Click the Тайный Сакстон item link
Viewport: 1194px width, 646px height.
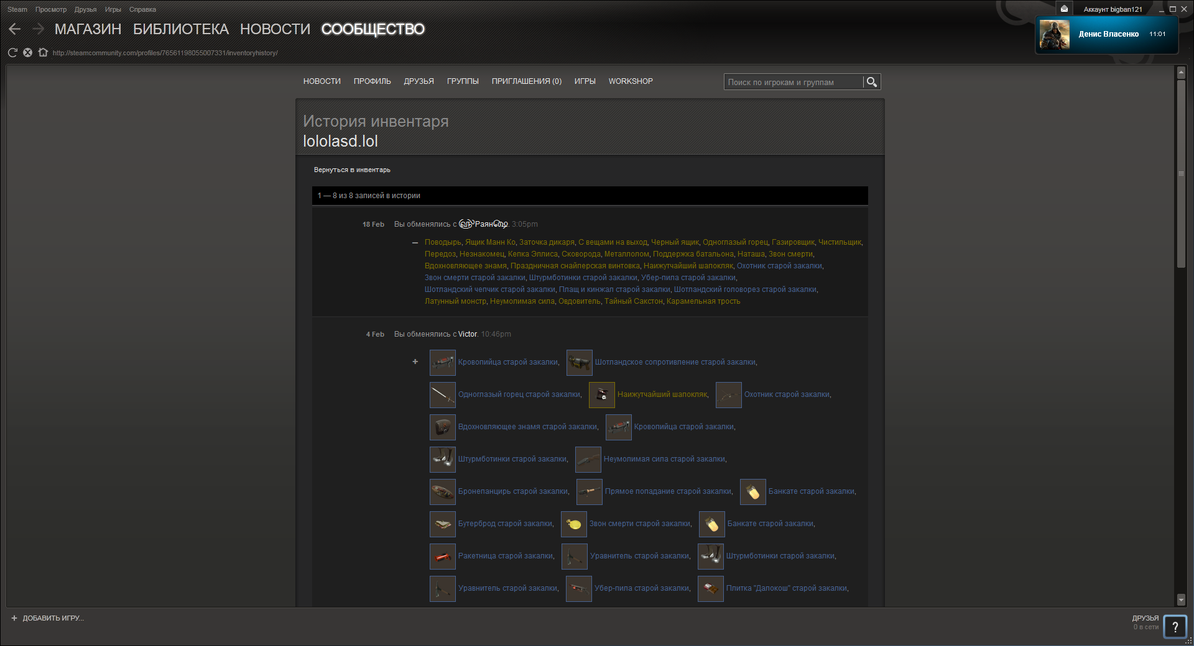[x=633, y=301]
